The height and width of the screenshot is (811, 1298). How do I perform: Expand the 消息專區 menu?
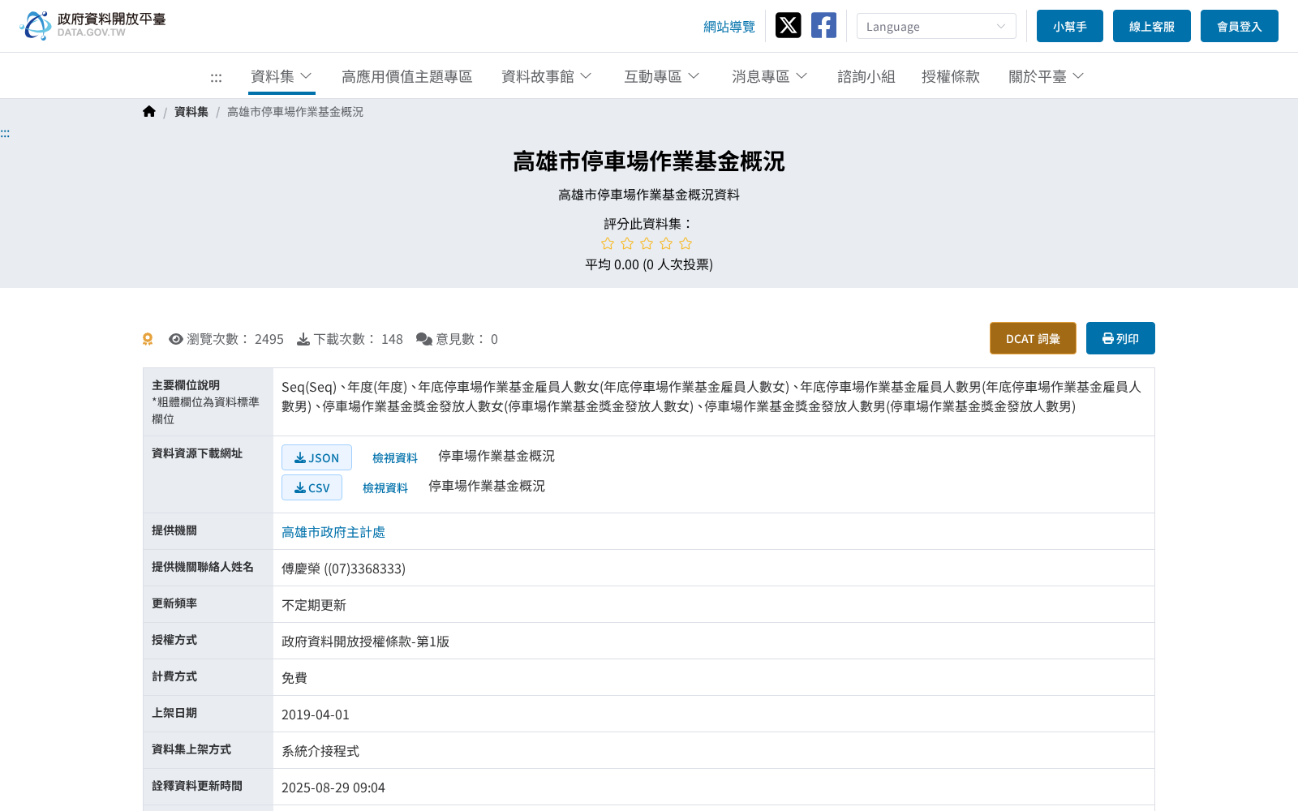770,76
